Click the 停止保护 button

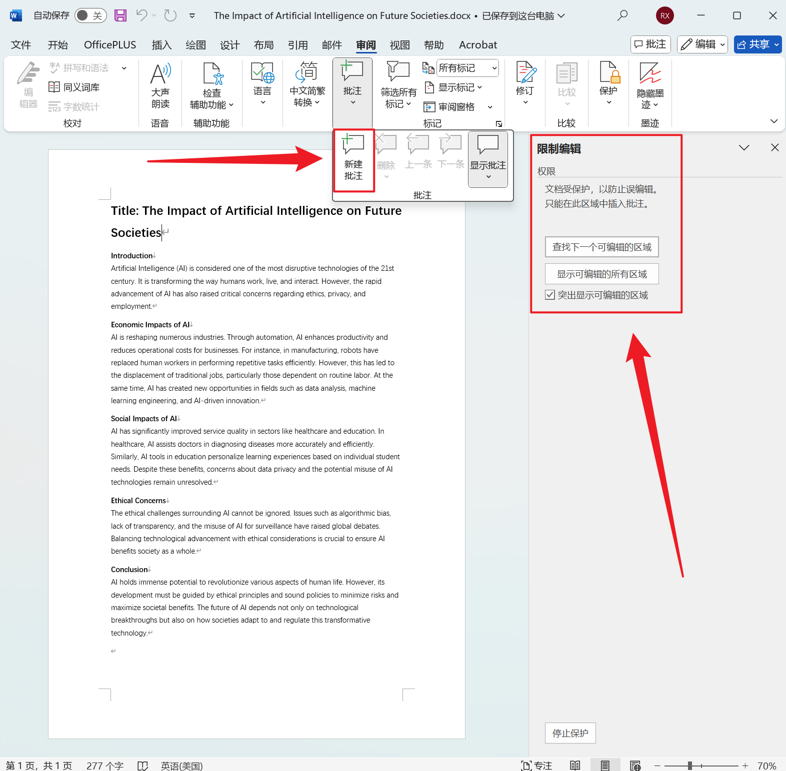pyautogui.click(x=570, y=733)
